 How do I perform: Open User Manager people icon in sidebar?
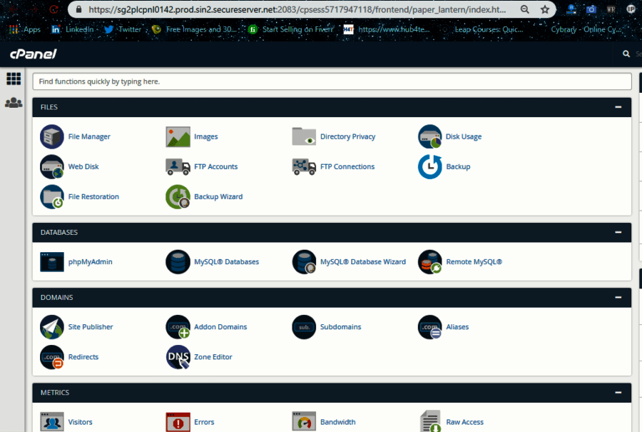click(14, 103)
